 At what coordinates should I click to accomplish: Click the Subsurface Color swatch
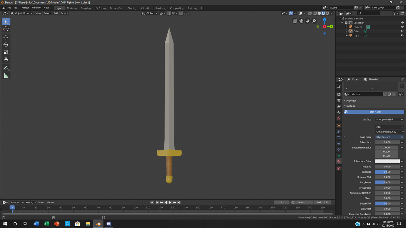point(387,161)
